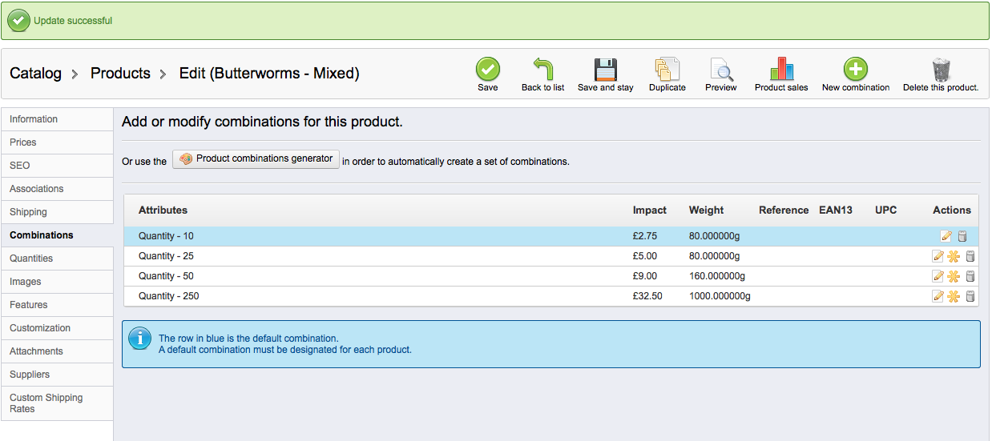
Task: Click the £2.75 impact value
Action: coord(645,236)
